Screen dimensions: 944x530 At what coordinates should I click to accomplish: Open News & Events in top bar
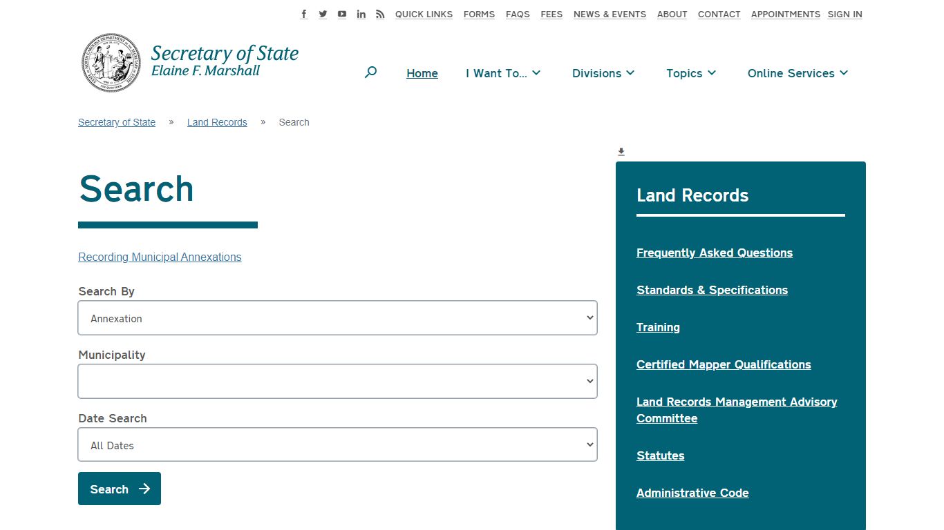coord(610,14)
